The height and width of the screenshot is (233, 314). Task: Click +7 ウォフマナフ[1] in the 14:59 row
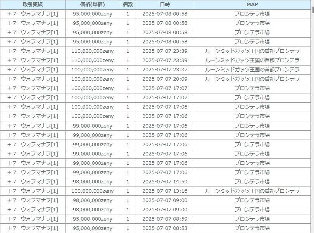(33, 182)
